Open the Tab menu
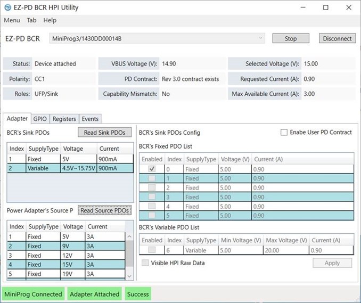Image resolution: width=361 pixels, height=303 pixels. point(31,20)
